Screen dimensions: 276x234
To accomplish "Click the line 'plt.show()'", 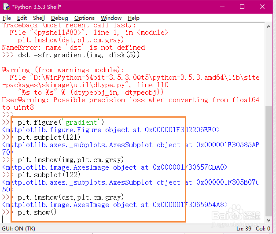I will tap(37, 212).
